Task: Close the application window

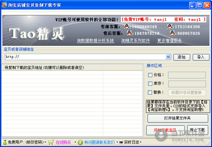Action: tap(207, 5)
